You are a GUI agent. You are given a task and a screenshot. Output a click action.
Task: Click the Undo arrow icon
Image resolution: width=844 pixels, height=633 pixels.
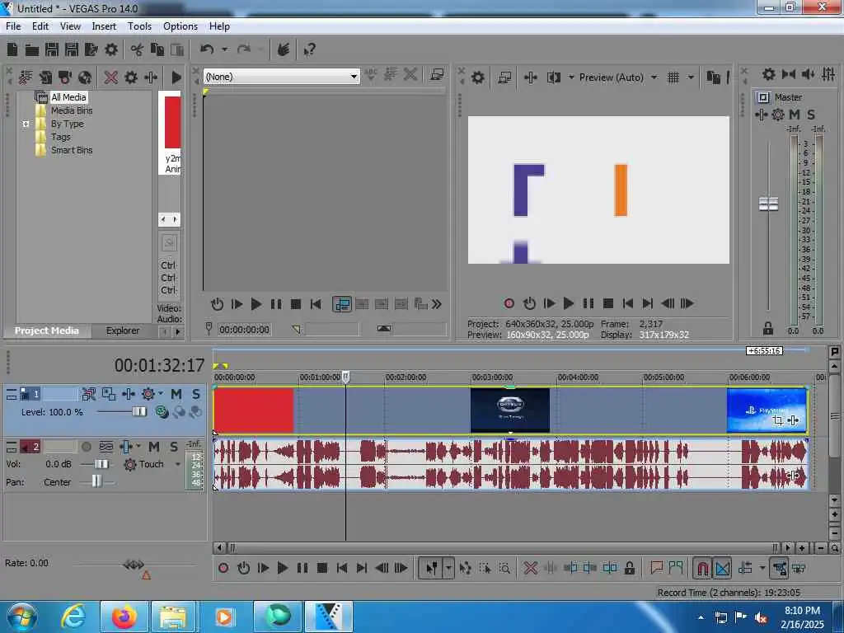(x=207, y=49)
